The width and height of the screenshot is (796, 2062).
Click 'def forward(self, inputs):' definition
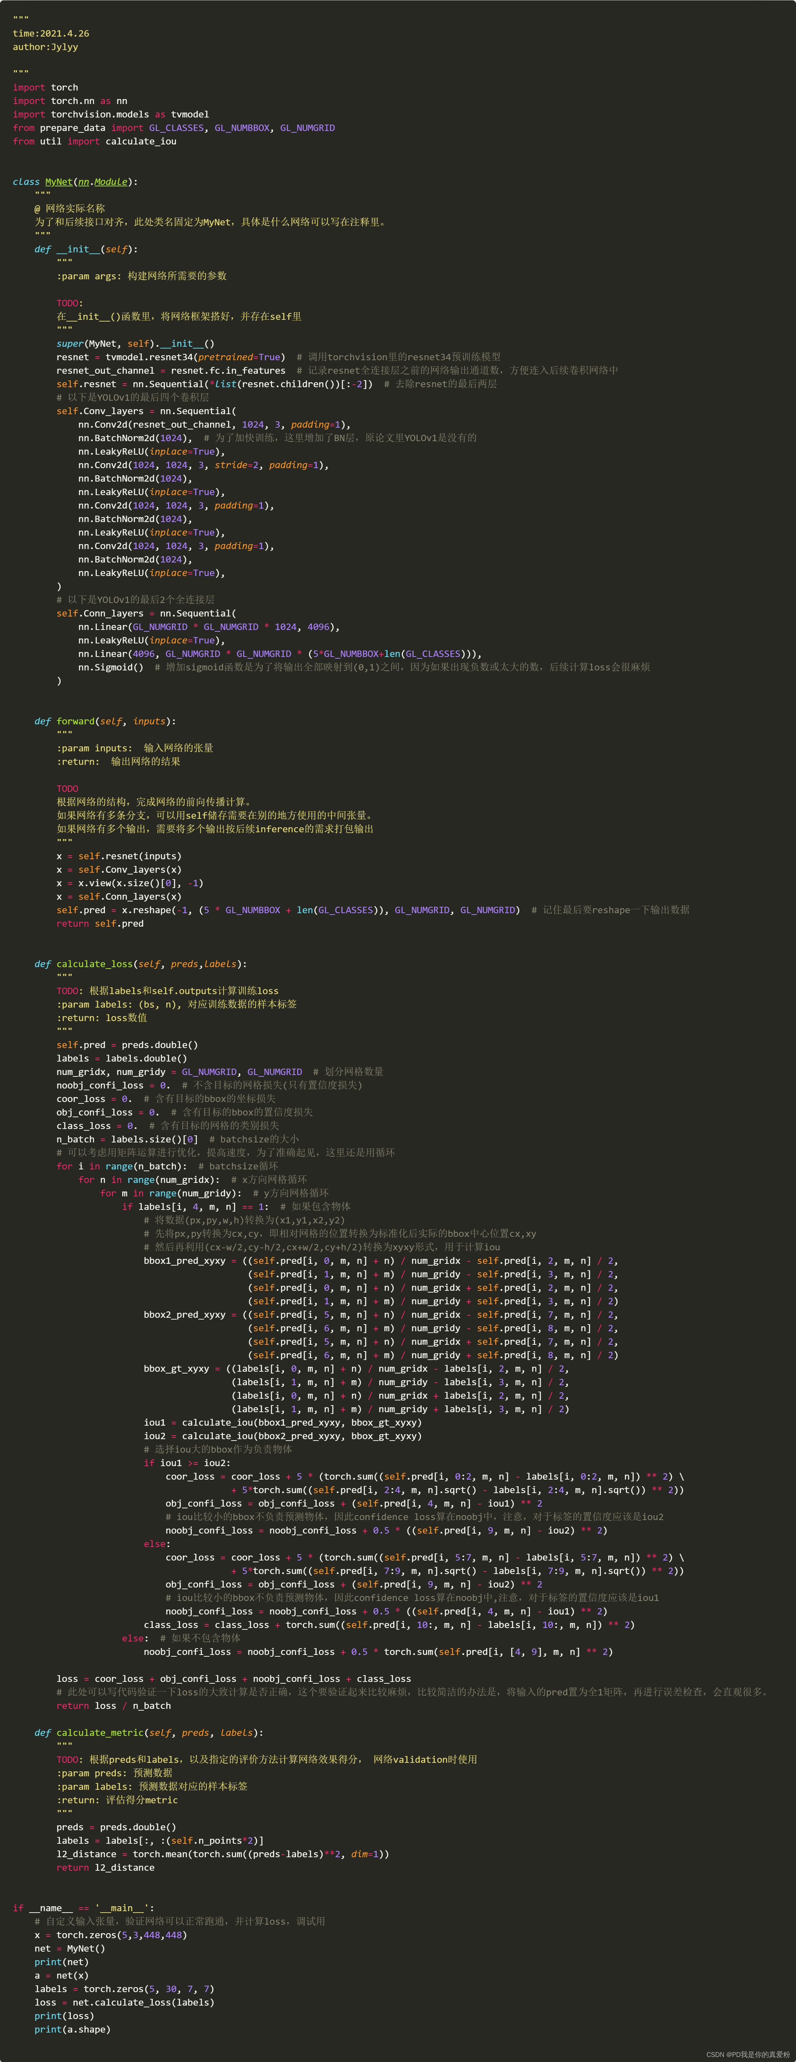106,721
